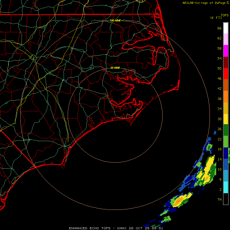The height and width of the screenshot is (230, 230).
Task: Click the 42 legend value
Action: [x=220, y=89]
